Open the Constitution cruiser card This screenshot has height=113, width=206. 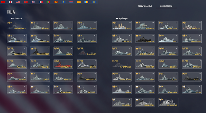click(122, 77)
